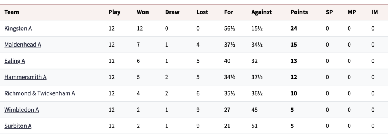Open the Kingston A team link

18,28
